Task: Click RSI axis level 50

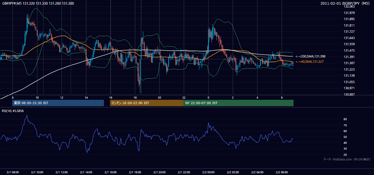Action: [345, 137]
